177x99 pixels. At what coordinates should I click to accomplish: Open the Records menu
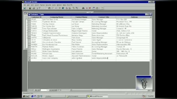(x=48, y=5)
